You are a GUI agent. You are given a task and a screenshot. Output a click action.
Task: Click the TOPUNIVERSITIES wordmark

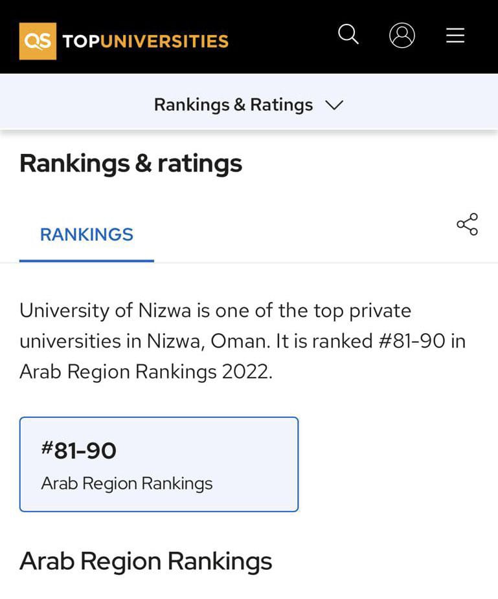pyautogui.click(x=145, y=41)
